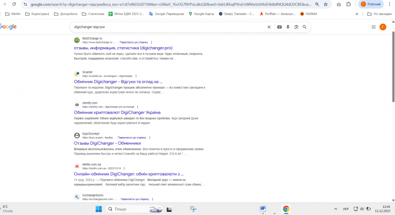
Task: Expand hidden bookmarks chevron
Action: [x=357, y=14]
